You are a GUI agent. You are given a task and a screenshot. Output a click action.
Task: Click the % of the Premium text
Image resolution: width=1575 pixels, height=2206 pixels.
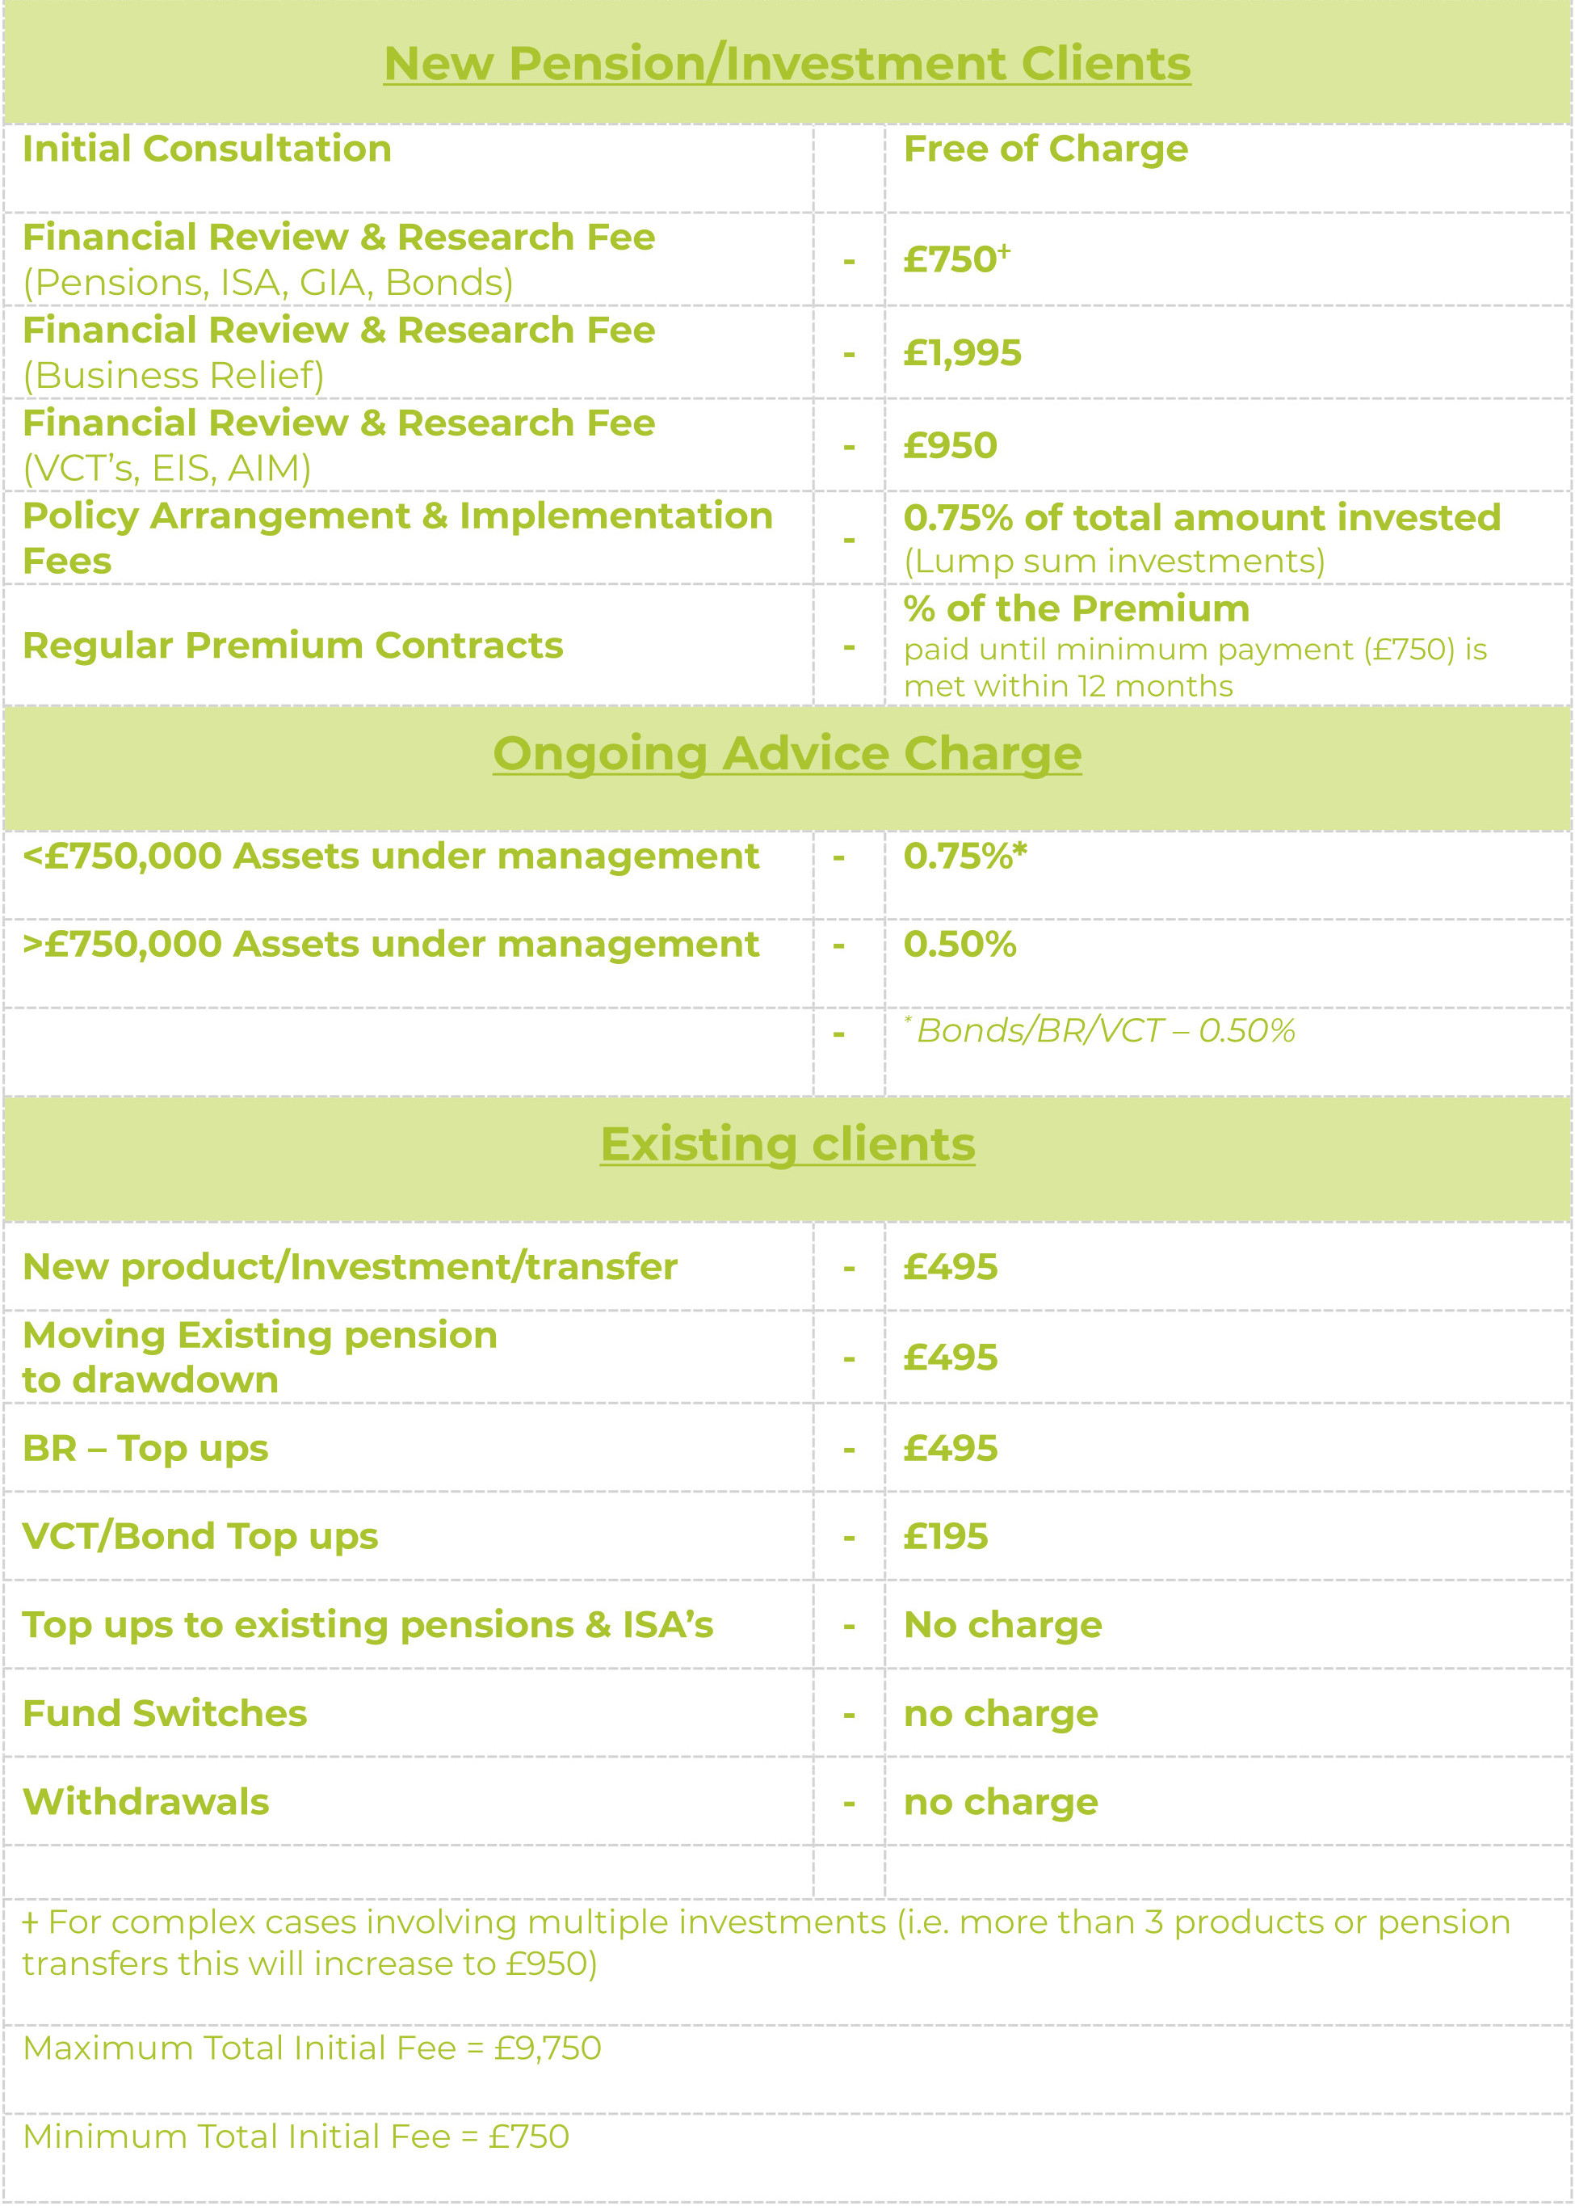click(x=1076, y=609)
